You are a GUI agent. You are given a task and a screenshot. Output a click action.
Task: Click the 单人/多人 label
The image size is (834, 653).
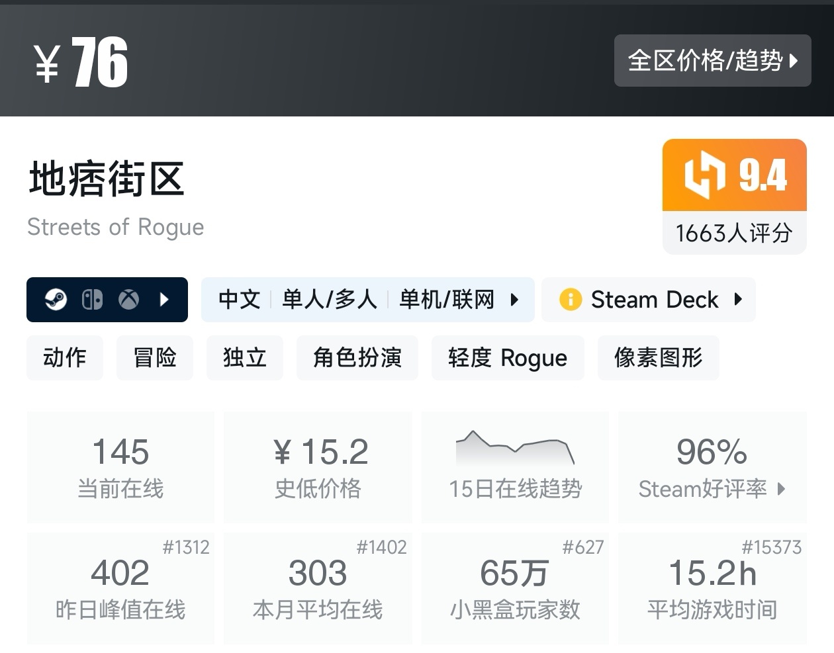(330, 300)
